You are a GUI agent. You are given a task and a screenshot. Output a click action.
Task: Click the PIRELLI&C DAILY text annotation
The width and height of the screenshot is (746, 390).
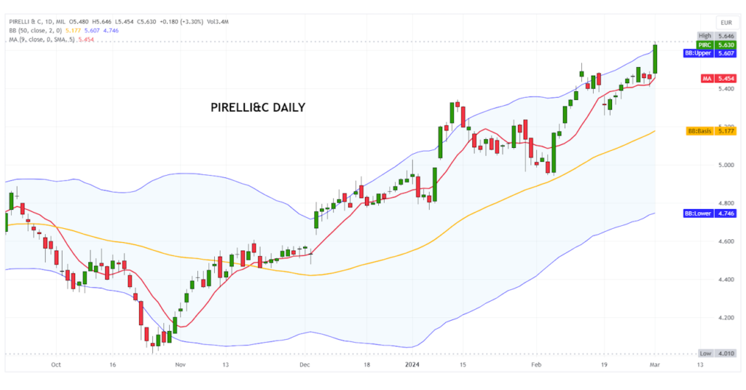coord(258,108)
